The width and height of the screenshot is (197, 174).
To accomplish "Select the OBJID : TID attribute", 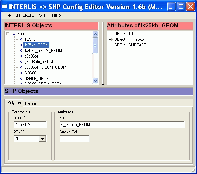I will coord(124,34).
